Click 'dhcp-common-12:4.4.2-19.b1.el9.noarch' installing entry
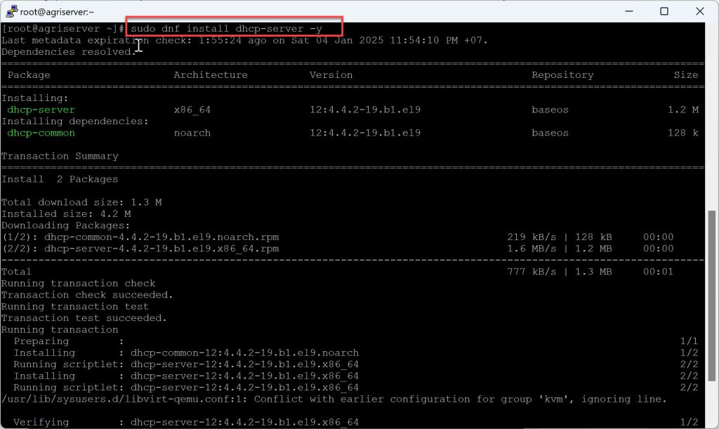This screenshot has width=719, height=429. pyautogui.click(x=245, y=353)
